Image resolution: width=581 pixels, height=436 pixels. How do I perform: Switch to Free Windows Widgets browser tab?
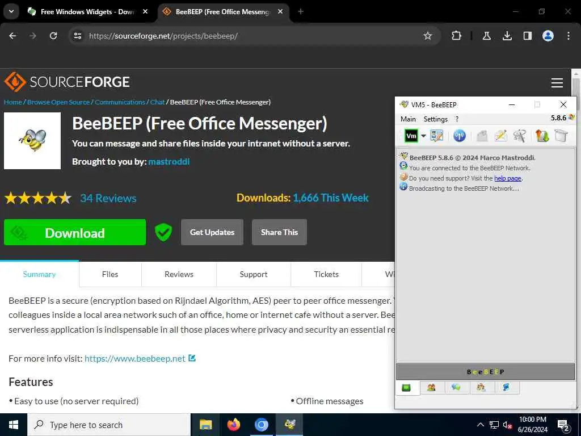click(88, 12)
